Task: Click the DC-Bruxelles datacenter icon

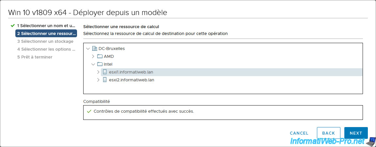Action: click(x=94, y=49)
